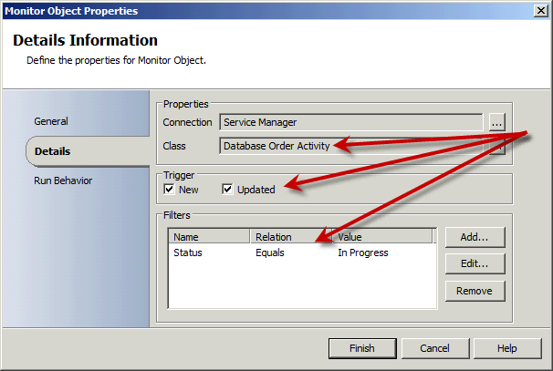Click the Finish button
The height and width of the screenshot is (371, 553).
pyautogui.click(x=362, y=348)
